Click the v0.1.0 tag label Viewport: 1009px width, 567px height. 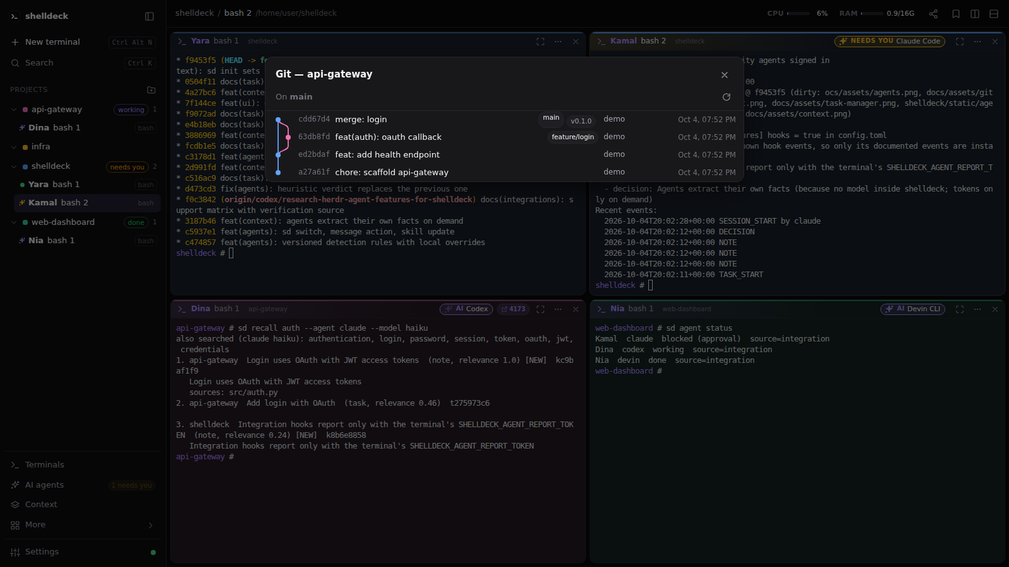click(x=581, y=122)
